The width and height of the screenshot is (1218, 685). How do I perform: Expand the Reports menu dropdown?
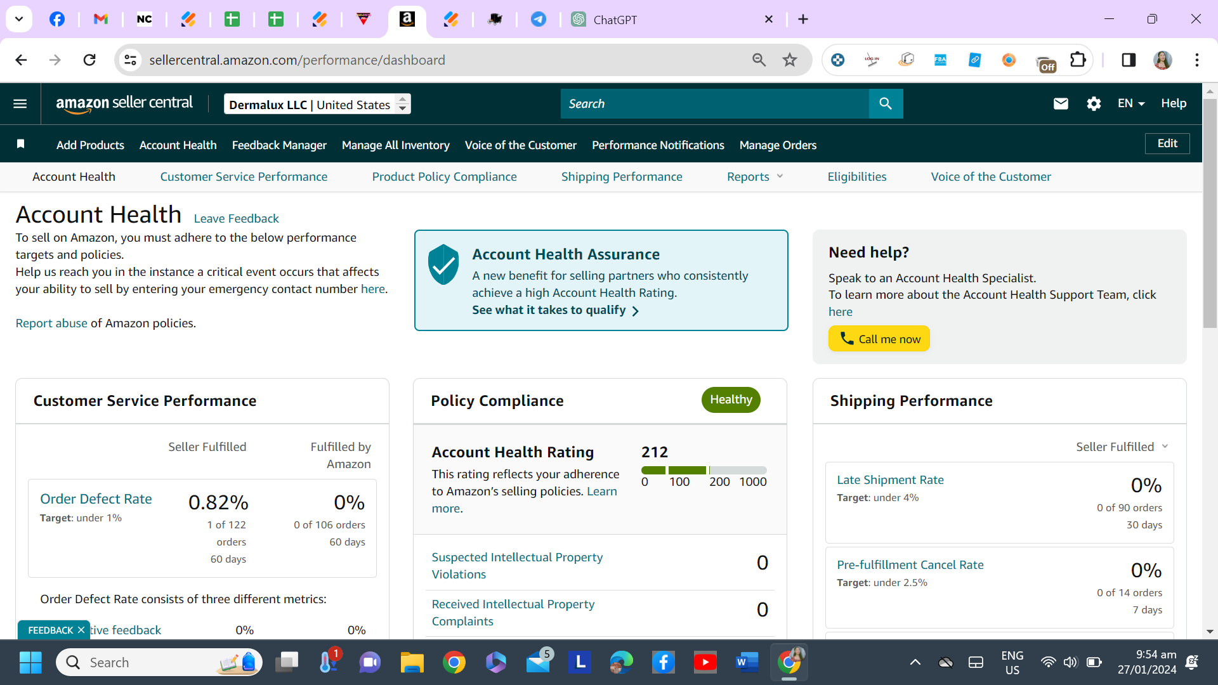(x=754, y=176)
